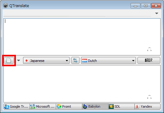164x113 pixels.
Task: Close the QTranslate window
Action: point(156,6)
